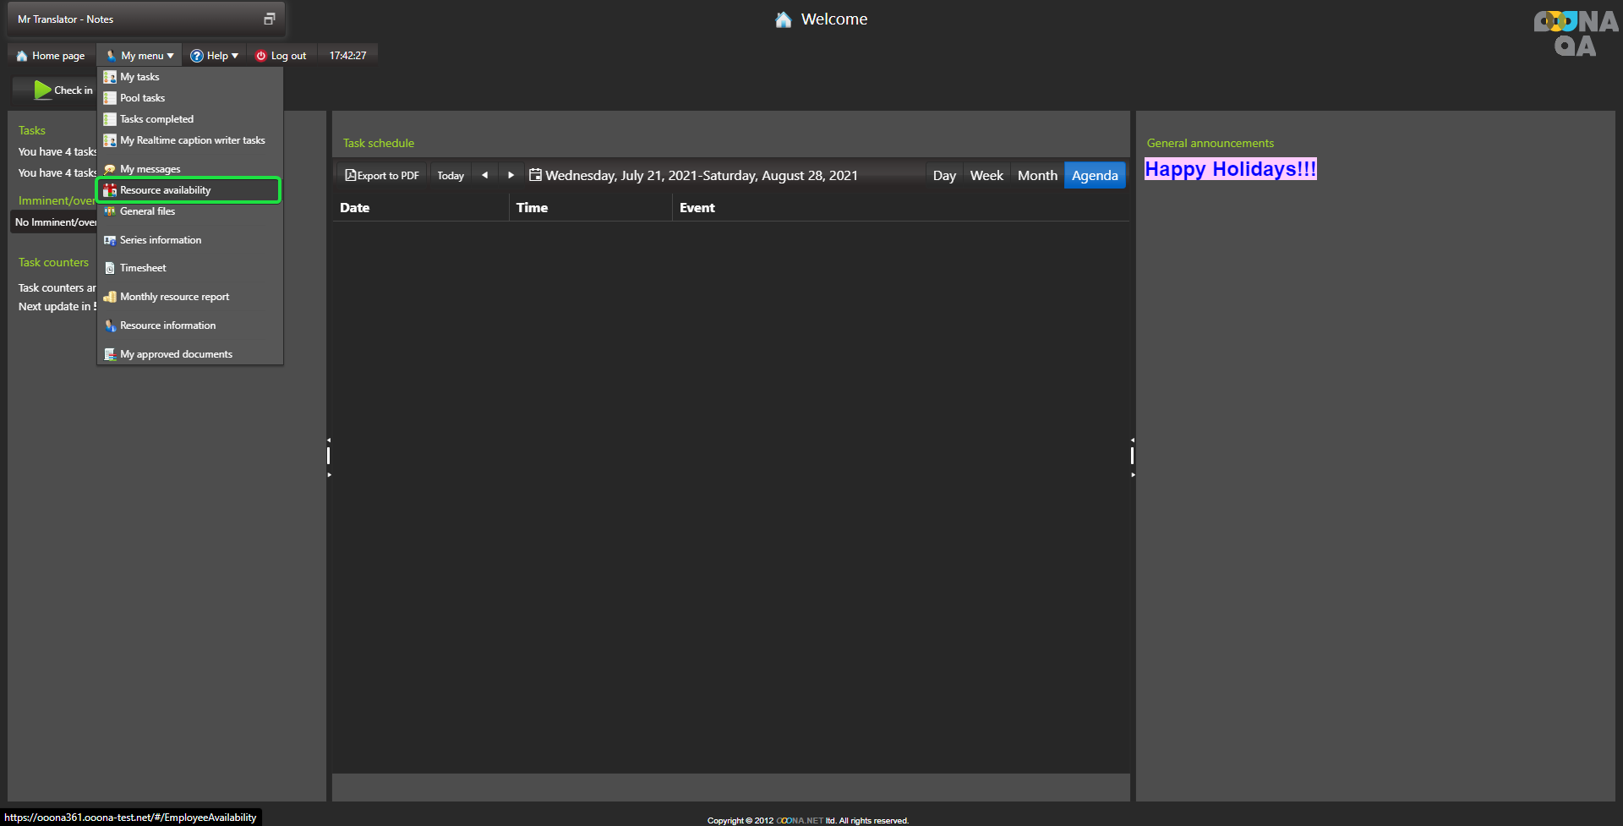Click the calendar icon beside date range
Viewport: 1623px width, 826px height.
(x=535, y=175)
